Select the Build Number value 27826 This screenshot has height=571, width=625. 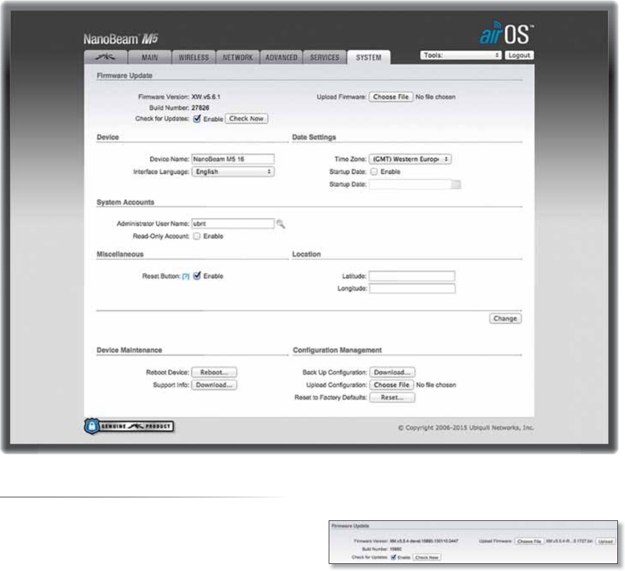click(x=200, y=108)
